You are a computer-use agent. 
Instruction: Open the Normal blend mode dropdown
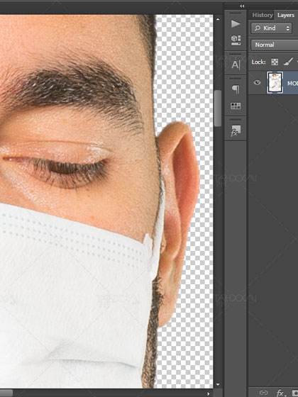click(274, 45)
